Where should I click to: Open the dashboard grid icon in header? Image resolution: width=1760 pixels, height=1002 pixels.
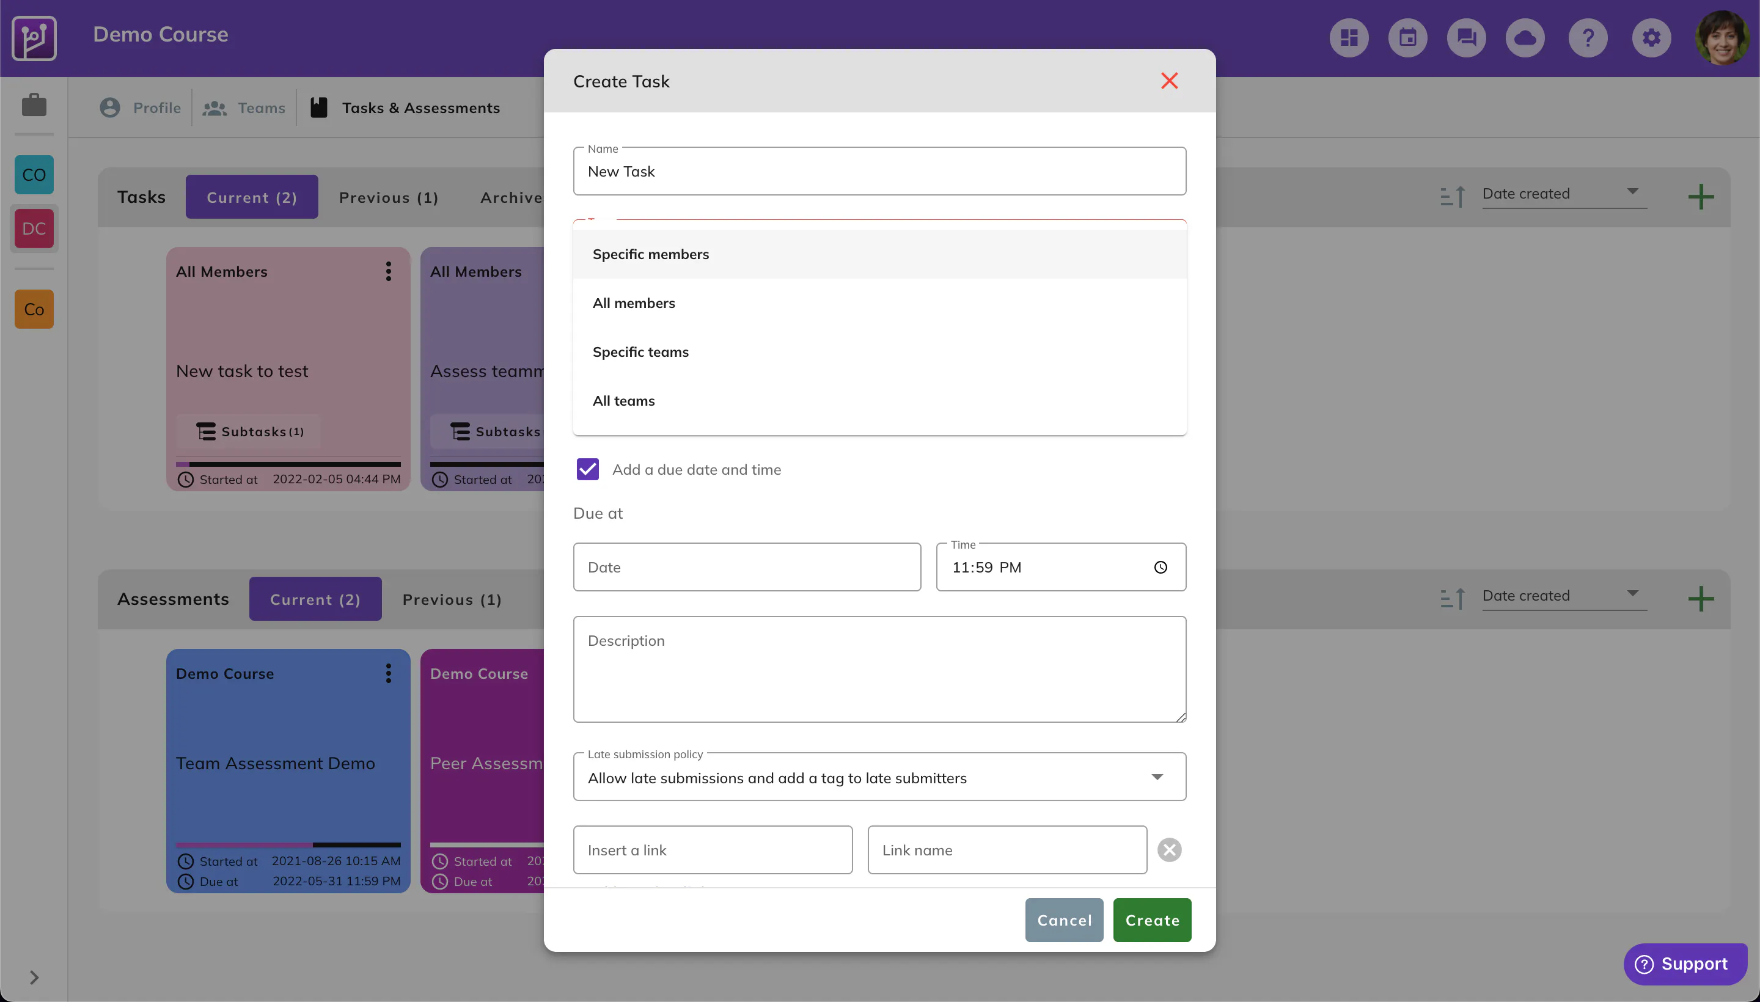[1348, 37]
